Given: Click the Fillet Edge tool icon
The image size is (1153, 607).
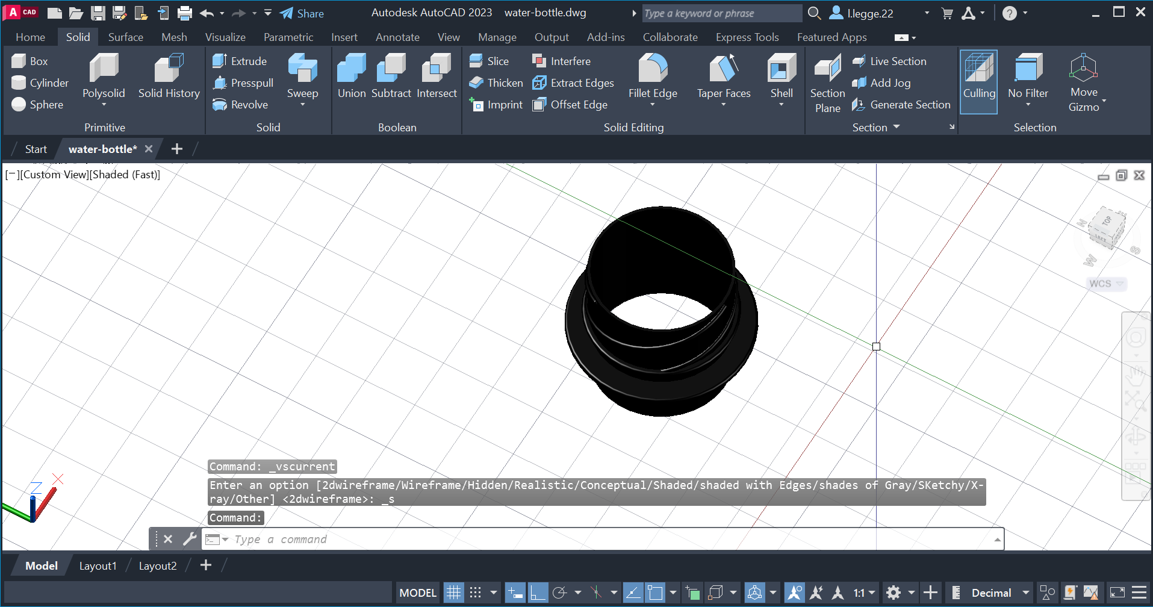Looking at the screenshot, I should [x=653, y=67].
